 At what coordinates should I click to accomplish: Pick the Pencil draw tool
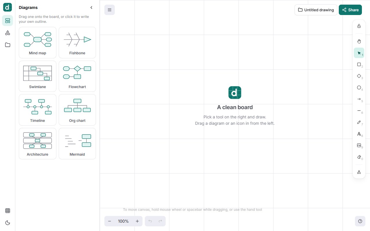pos(359,122)
